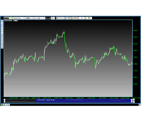Click the left handle of the blue navigator range

click(x=37, y=101)
